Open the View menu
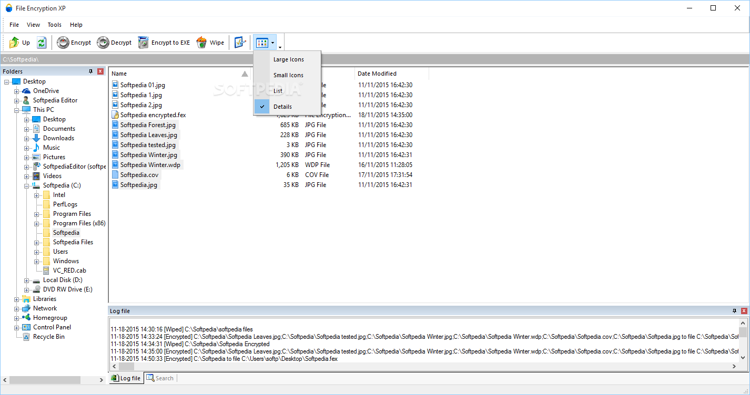 [33, 25]
